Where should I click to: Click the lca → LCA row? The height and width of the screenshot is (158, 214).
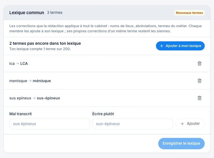tap(107, 63)
